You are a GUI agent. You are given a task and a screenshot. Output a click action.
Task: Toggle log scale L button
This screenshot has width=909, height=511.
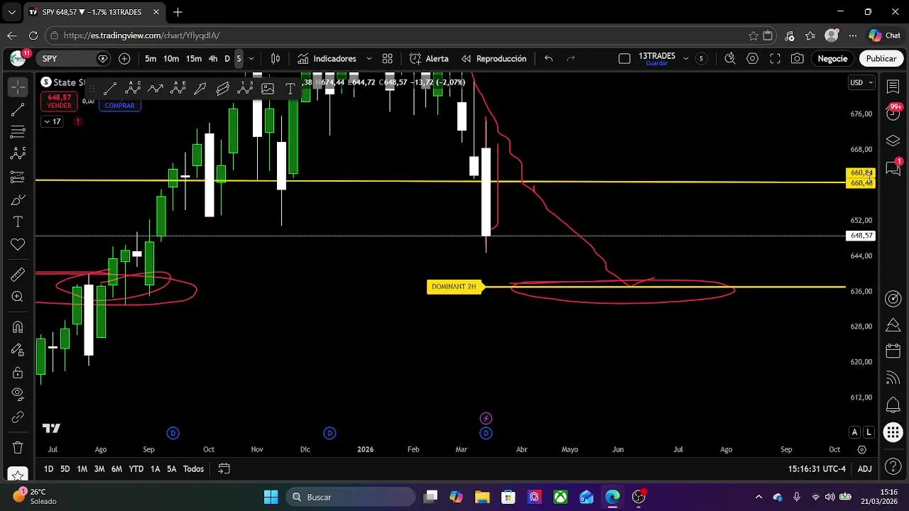click(x=869, y=432)
